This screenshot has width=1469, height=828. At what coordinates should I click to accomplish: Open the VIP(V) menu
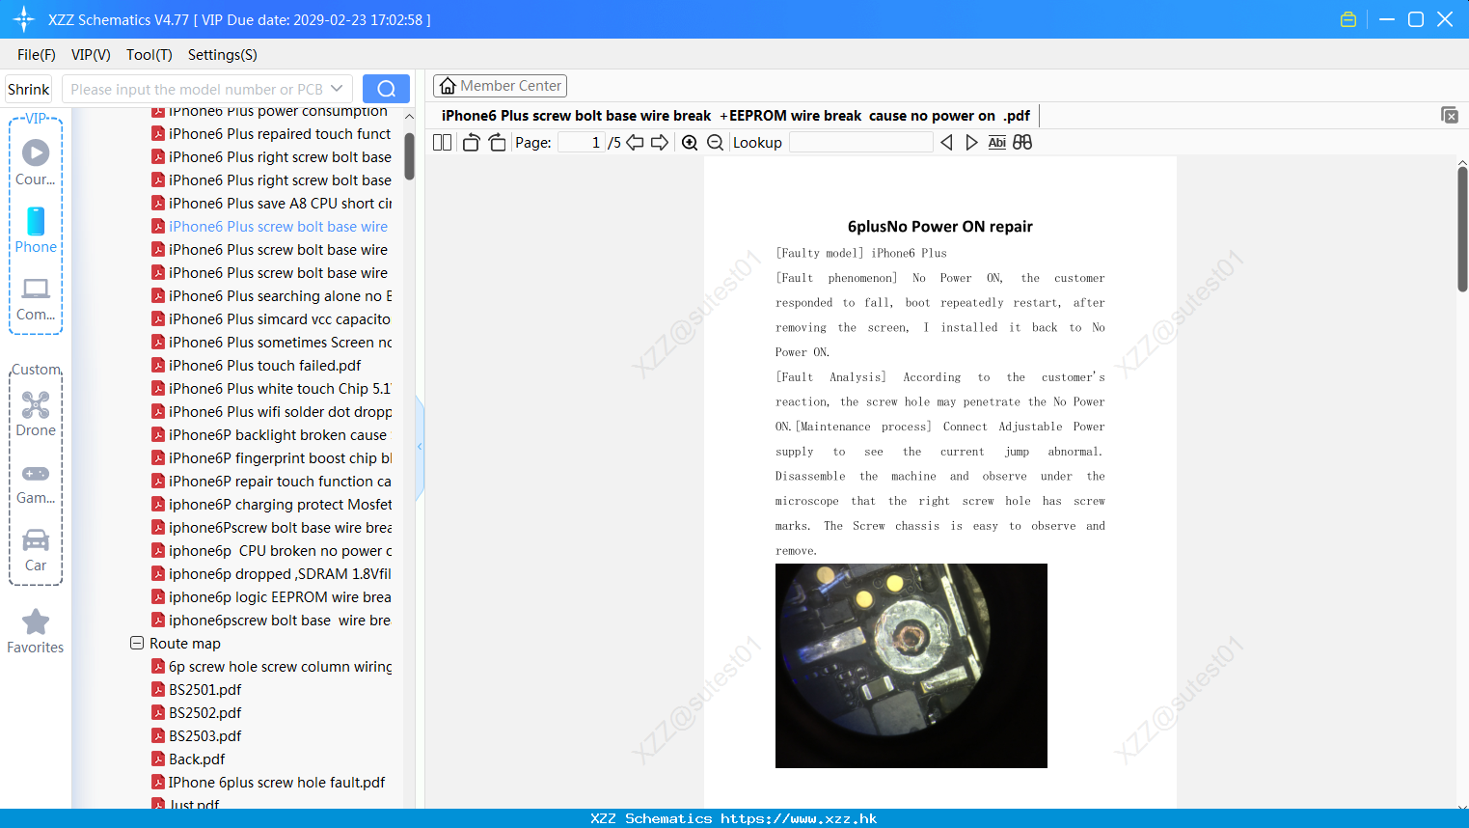pyautogui.click(x=91, y=55)
